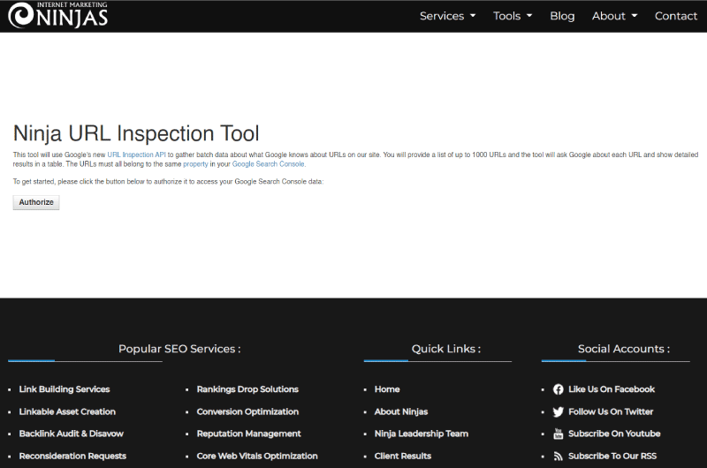
Task: Open Rankings Drop Solutions
Action: pyautogui.click(x=247, y=389)
